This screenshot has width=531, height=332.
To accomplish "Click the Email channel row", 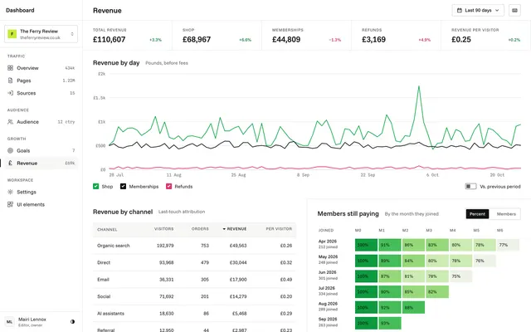I will coord(194,280).
